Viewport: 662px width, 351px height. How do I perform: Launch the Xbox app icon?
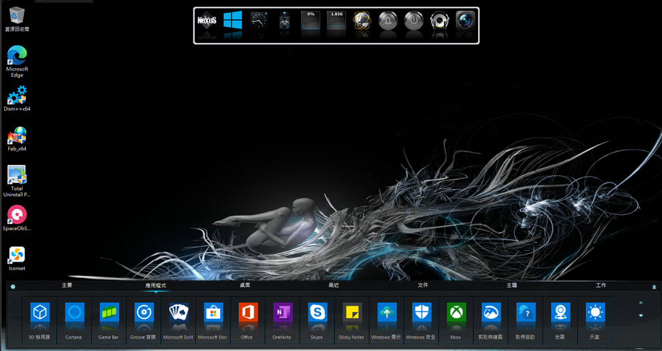pyautogui.click(x=456, y=313)
